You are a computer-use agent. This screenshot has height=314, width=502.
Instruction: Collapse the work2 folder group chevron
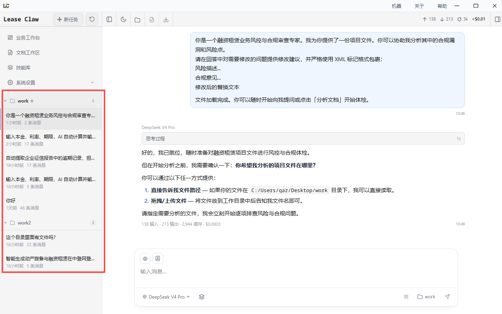(x=6, y=223)
